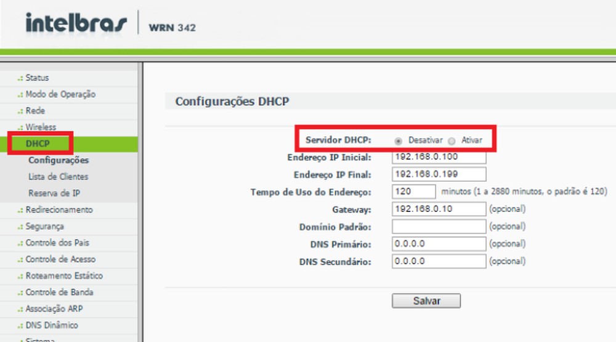Click the Salvar button
Viewport: 616px width, 342px height.
tap(426, 301)
